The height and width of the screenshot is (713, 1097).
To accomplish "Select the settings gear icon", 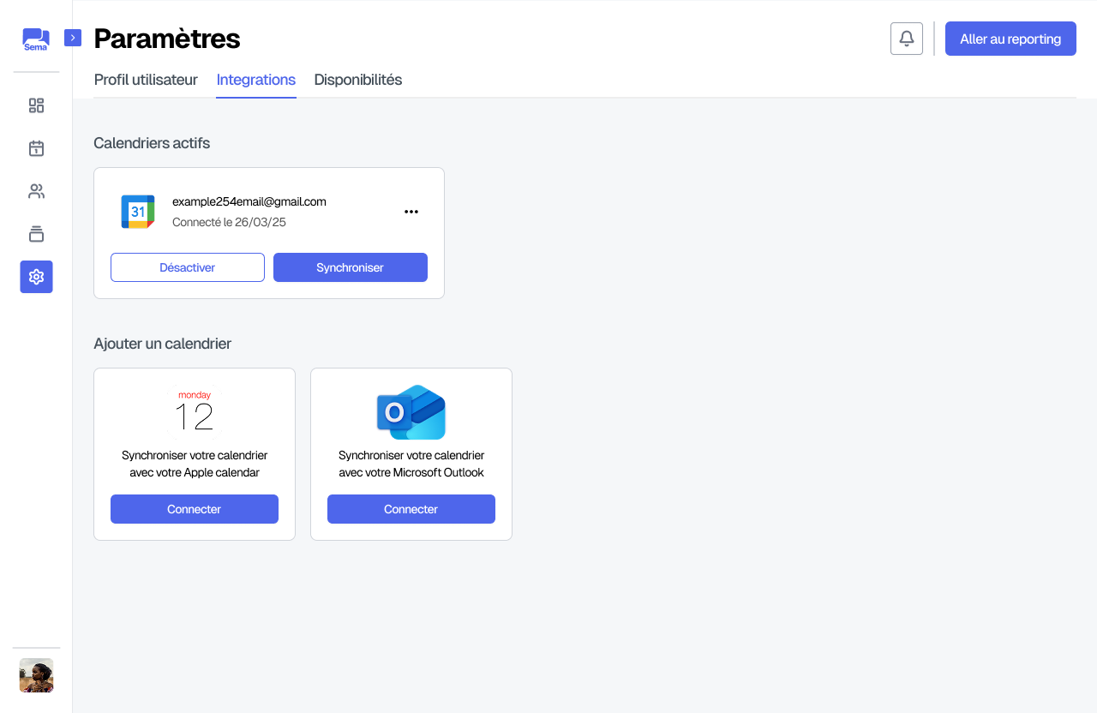I will [36, 277].
